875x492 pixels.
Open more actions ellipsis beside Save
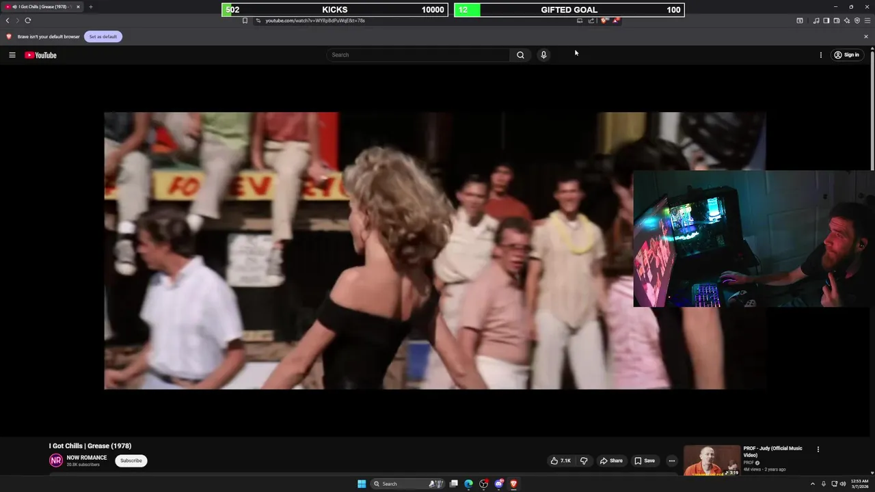[x=671, y=461]
